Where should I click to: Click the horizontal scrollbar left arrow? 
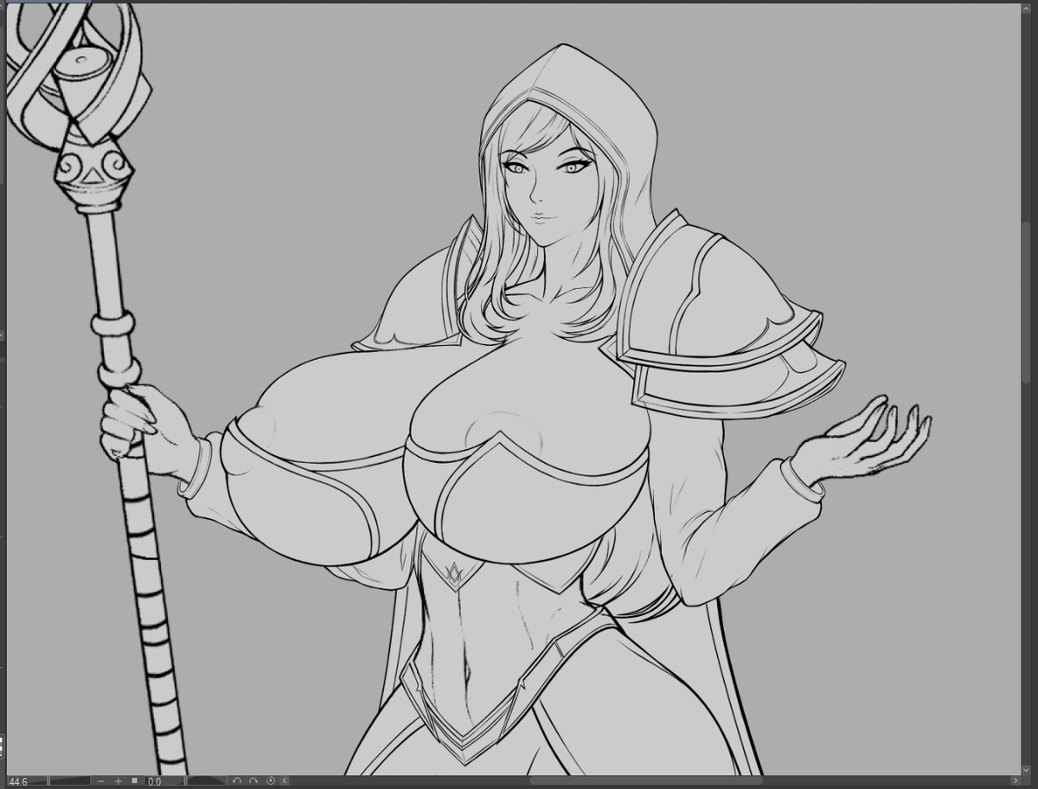285,781
